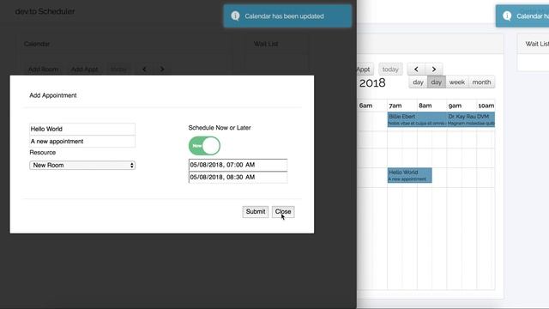Dismiss 'Calendar has been updated' notification text
Image resolution: width=549 pixels, height=309 pixels.
(284, 16)
